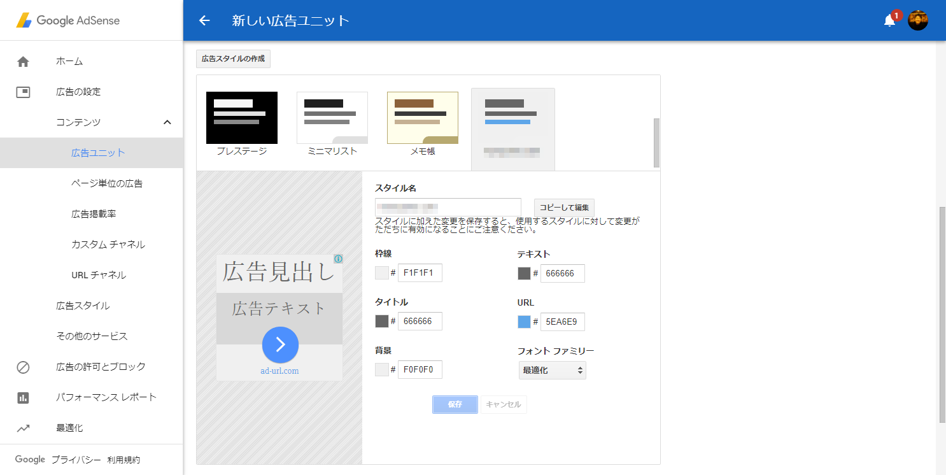The image size is (946, 475).
Task: Click the テキスト hex field 666666
Action: (x=563, y=273)
